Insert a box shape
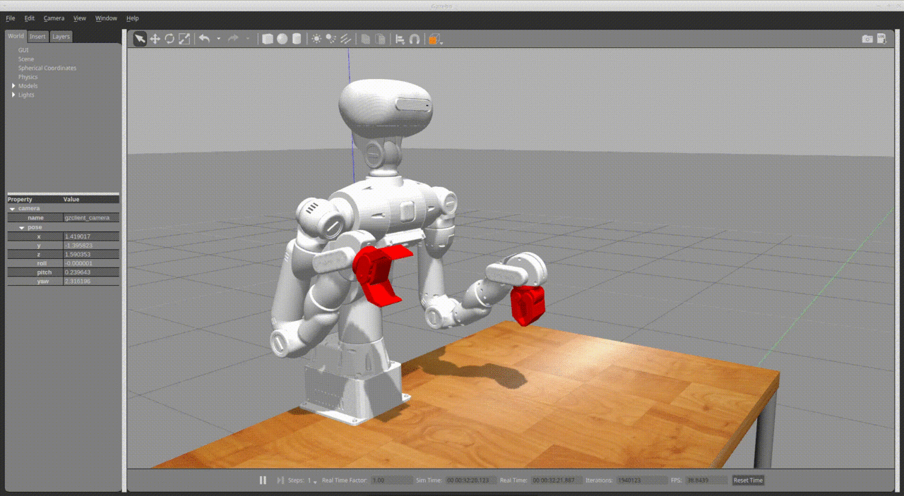 268,40
